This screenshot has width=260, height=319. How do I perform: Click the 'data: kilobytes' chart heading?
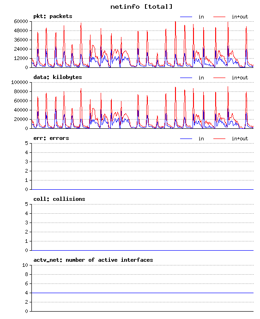point(58,77)
